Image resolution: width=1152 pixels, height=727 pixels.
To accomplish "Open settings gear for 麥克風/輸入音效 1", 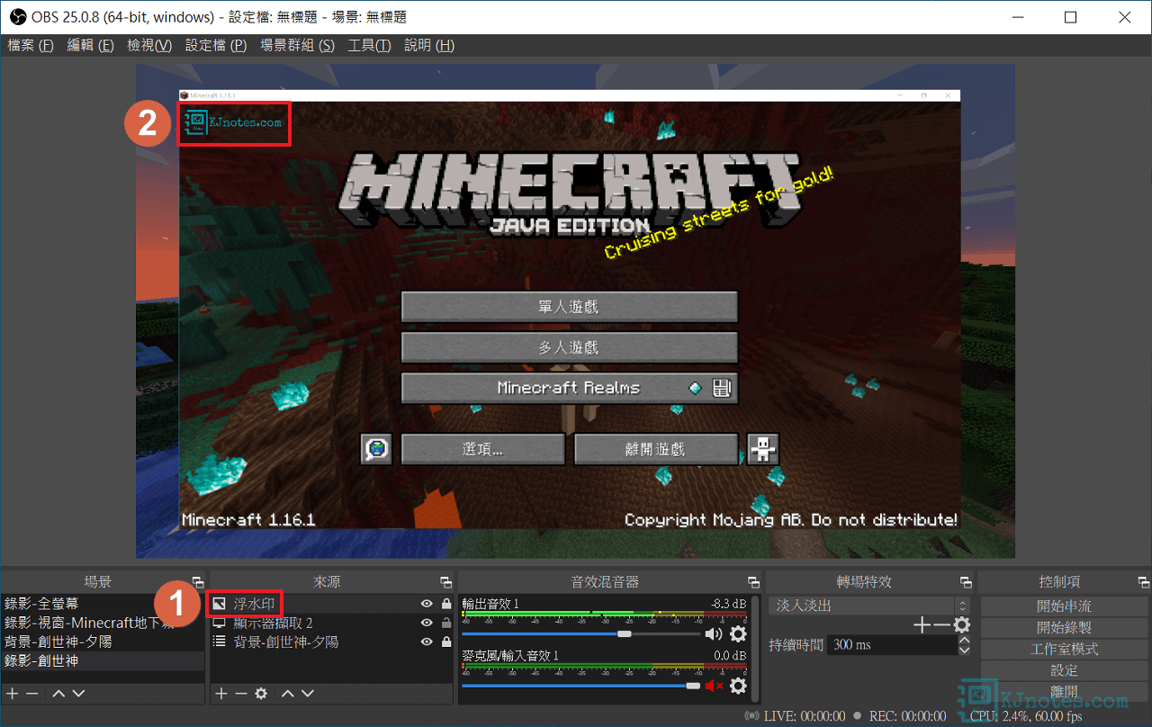I will 738,687.
